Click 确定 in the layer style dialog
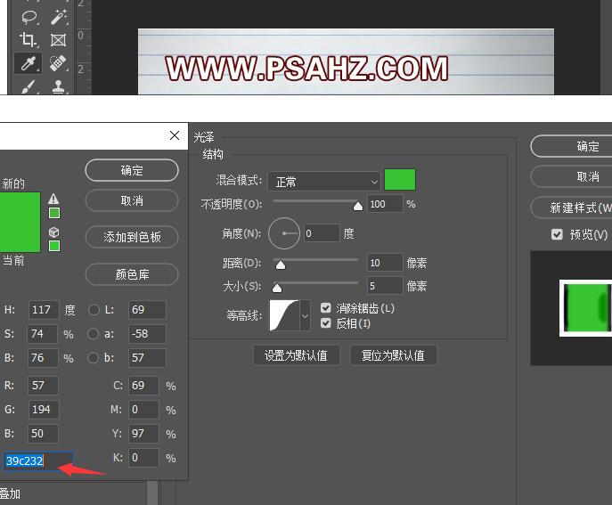 click(571, 146)
